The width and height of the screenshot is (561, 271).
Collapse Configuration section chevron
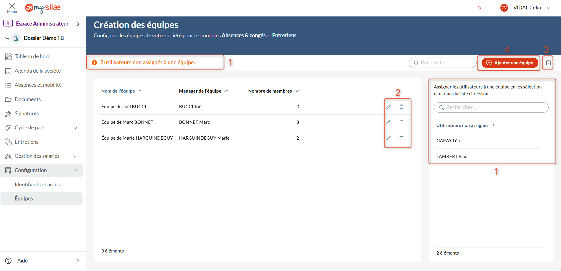pyautogui.click(x=75, y=170)
